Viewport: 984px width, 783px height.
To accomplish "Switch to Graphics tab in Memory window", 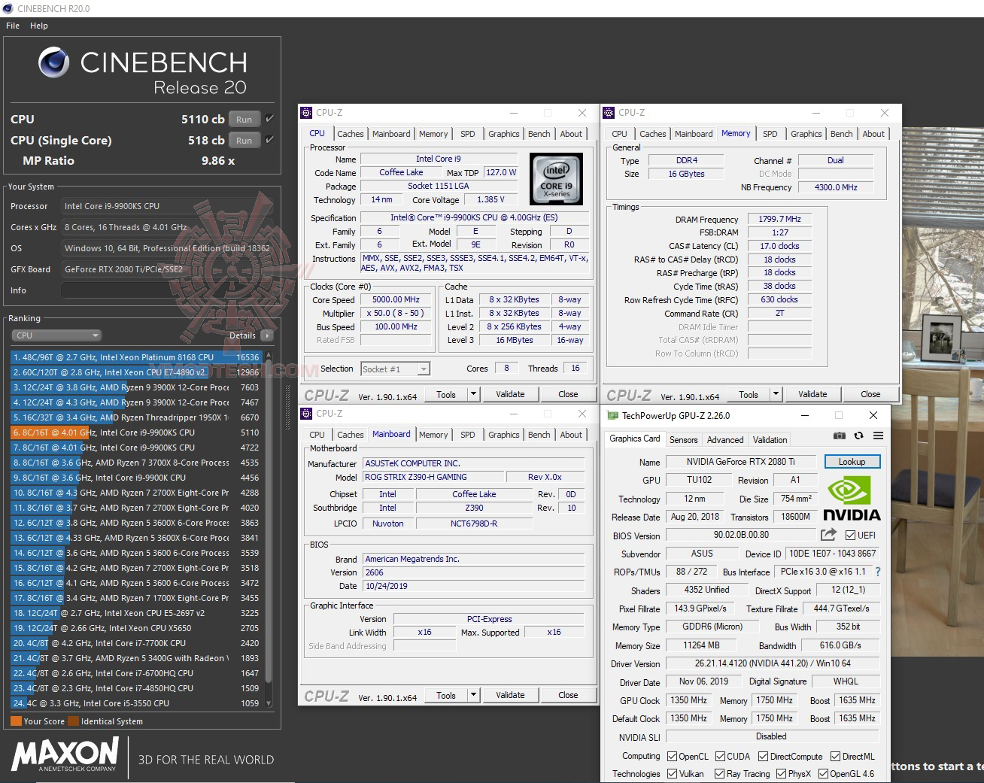I will [806, 134].
